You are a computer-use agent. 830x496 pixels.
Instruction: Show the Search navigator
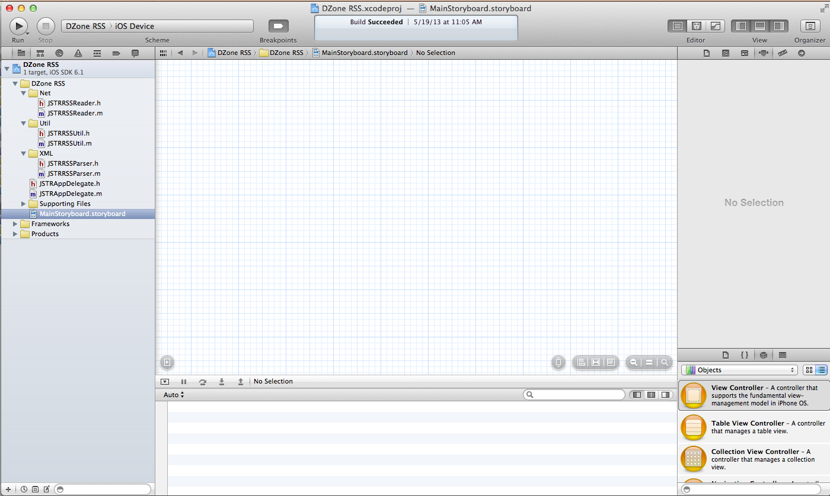59,53
